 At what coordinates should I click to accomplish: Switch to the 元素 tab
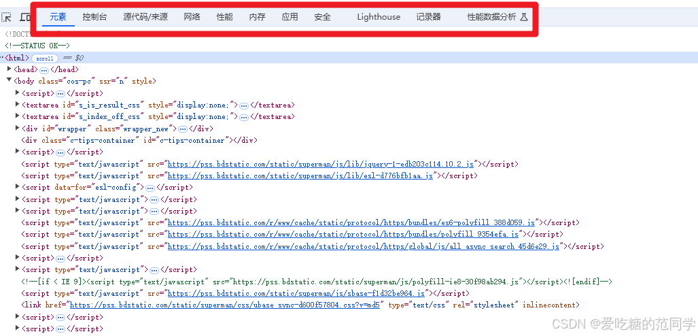[58, 17]
